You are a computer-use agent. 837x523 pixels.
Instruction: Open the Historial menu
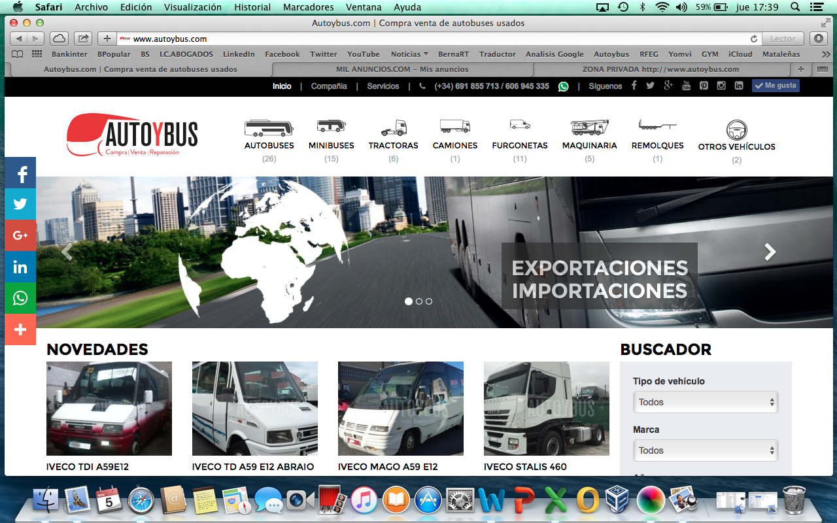(x=252, y=7)
